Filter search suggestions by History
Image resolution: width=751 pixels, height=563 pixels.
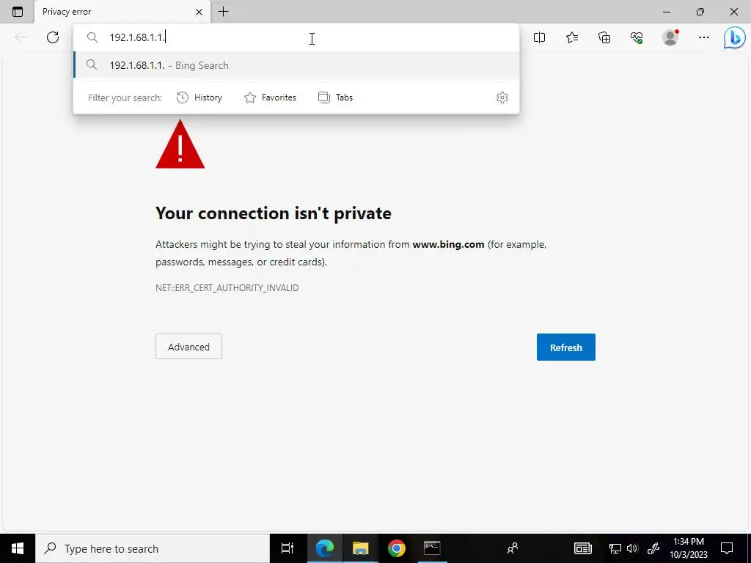point(199,97)
